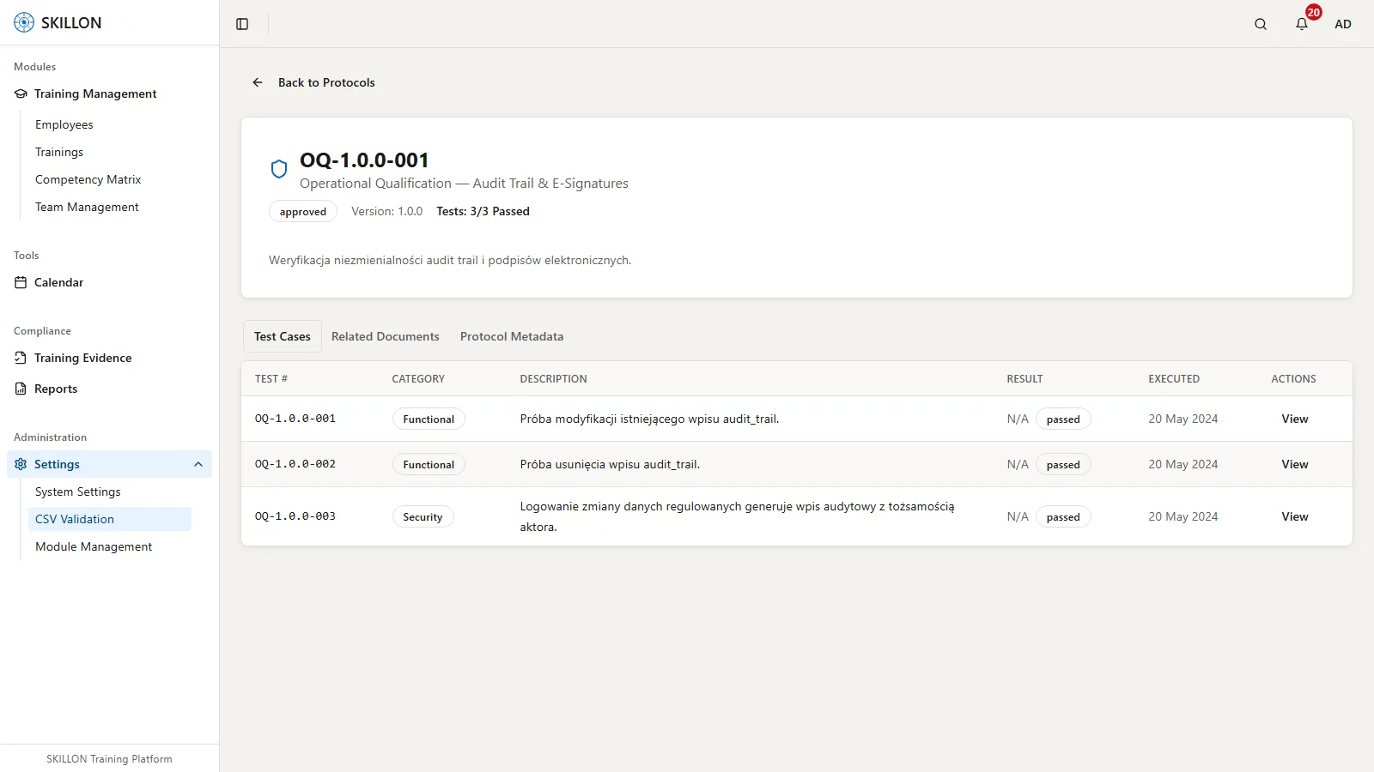Screen dimensions: 1374x772
Task: Open the Protocol Metadata tab
Action: pyautogui.click(x=512, y=336)
